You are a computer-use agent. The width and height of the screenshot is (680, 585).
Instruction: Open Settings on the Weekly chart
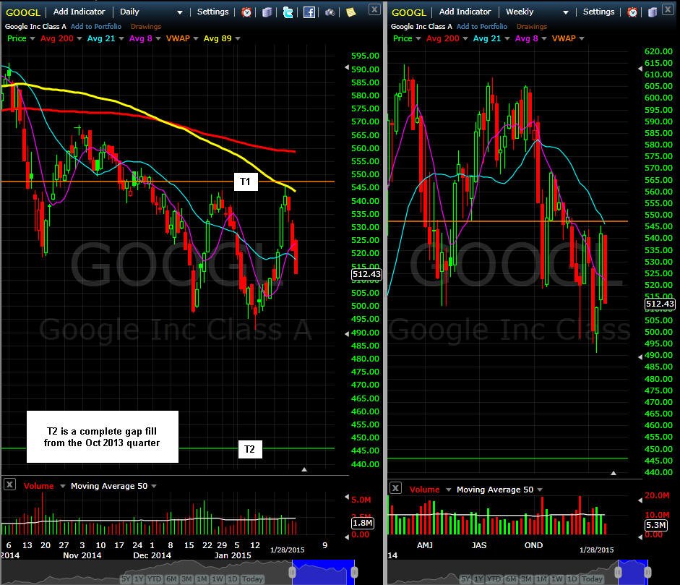click(x=598, y=12)
